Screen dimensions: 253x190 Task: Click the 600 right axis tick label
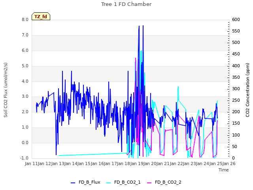tap(236, 19)
